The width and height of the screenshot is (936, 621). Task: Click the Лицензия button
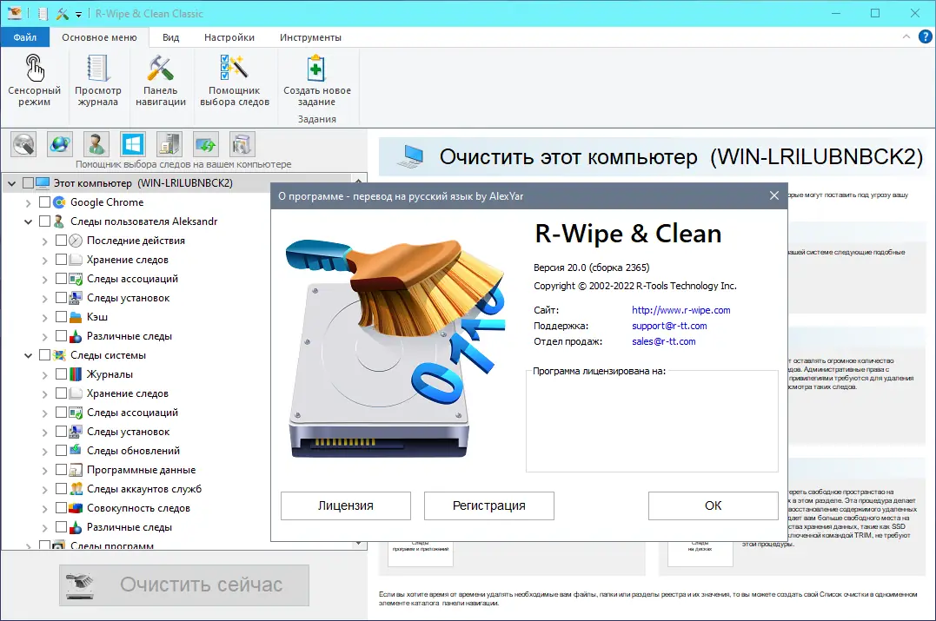(x=346, y=505)
